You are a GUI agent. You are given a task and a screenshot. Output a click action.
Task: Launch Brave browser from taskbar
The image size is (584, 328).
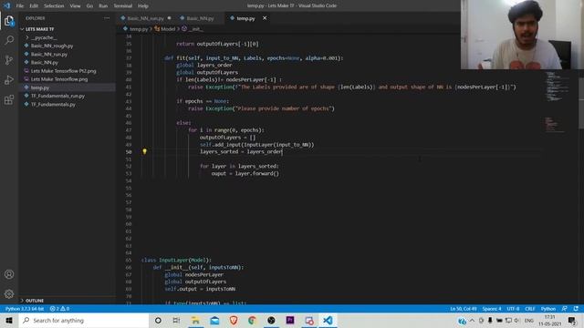(234, 321)
